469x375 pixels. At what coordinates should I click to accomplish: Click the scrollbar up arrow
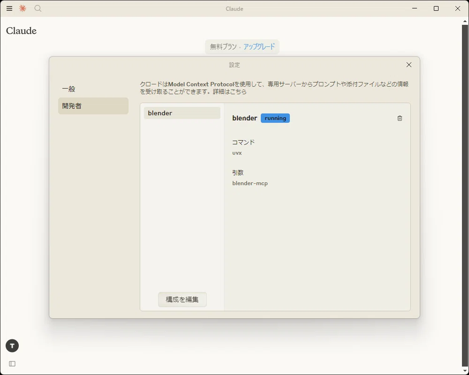click(x=465, y=21)
